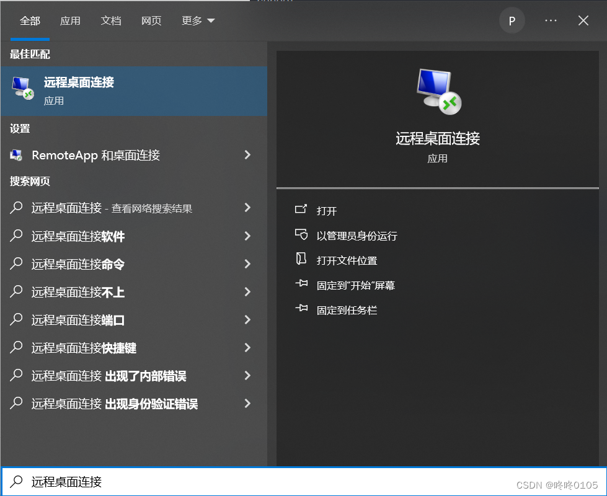Viewport: 607px width, 496px height.
Task: Click magnifier icon beside 远程桌面连接软件
Action: click(x=16, y=236)
